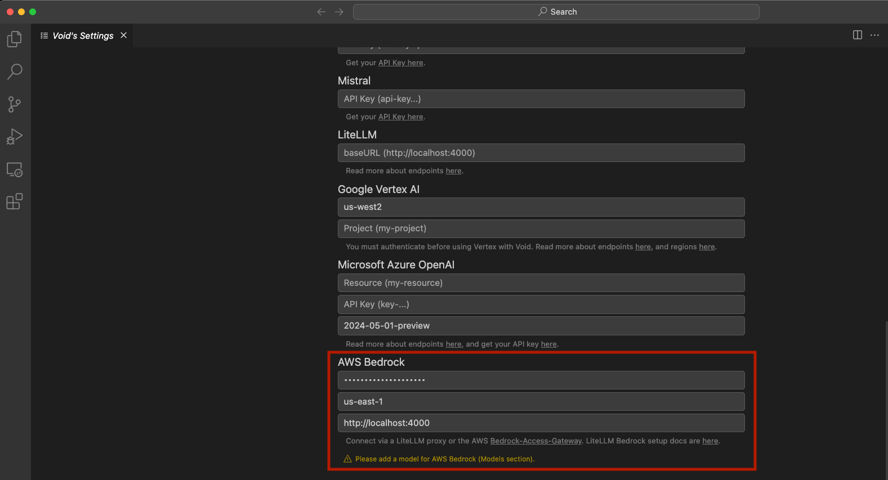Click the LiteLLM heading

click(x=357, y=135)
